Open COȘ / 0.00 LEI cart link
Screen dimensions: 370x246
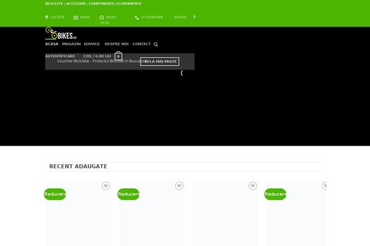[97, 56]
